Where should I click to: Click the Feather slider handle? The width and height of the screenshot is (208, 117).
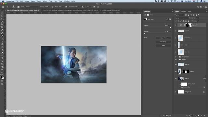point(145,34)
